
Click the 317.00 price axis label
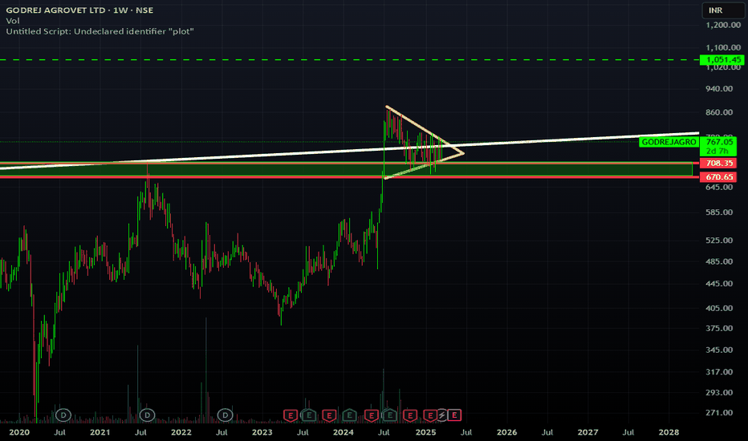[719, 372]
